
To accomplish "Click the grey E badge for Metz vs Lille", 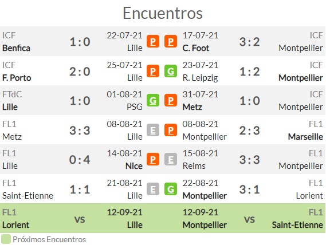I will point(153,130).
